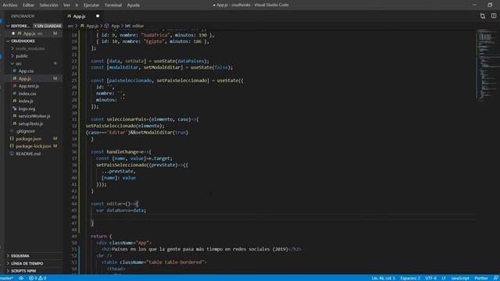
Task: Open package.json file
Action: (28, 139)
